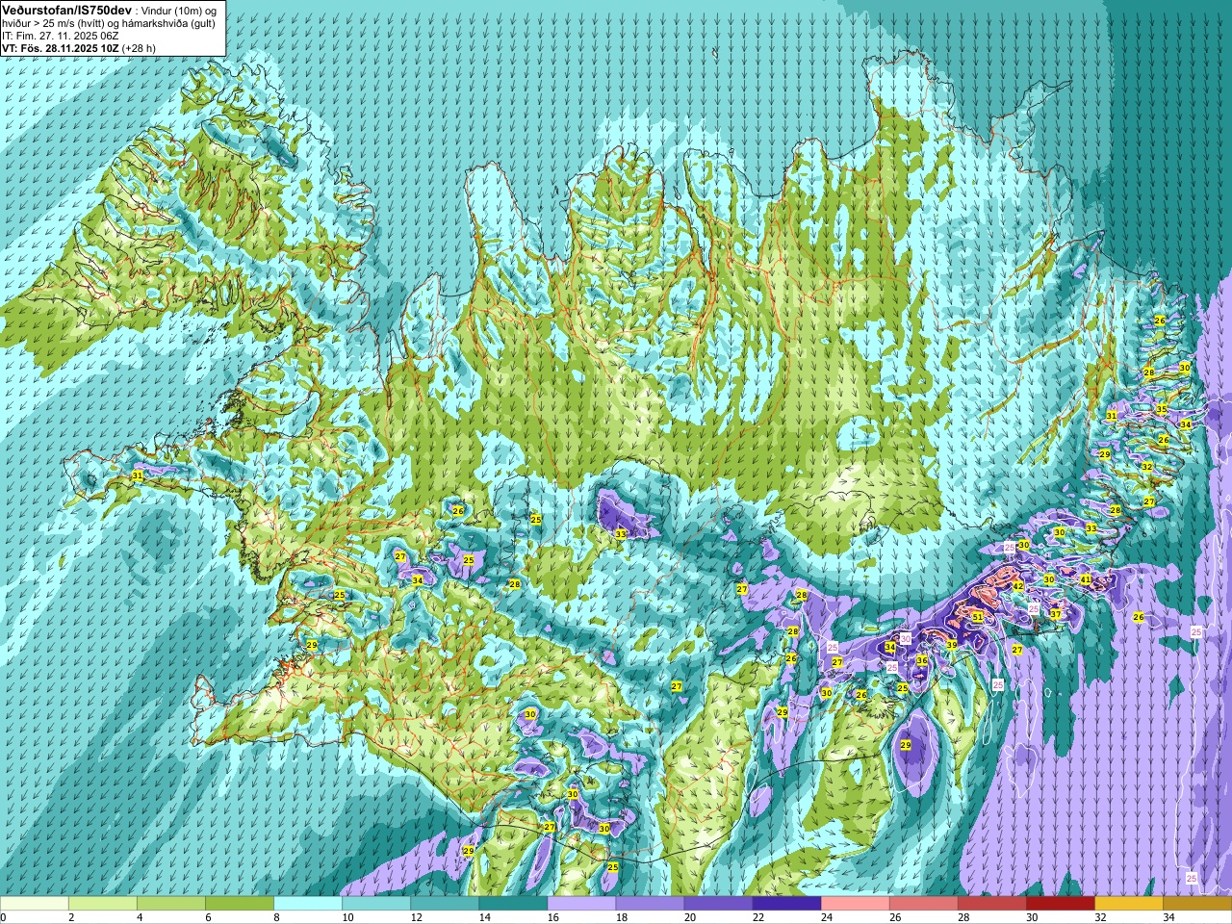Click the 18–20 m/s purple legend swatch
Viewport: 1232px width, 924px height.
tap(650, 904)
